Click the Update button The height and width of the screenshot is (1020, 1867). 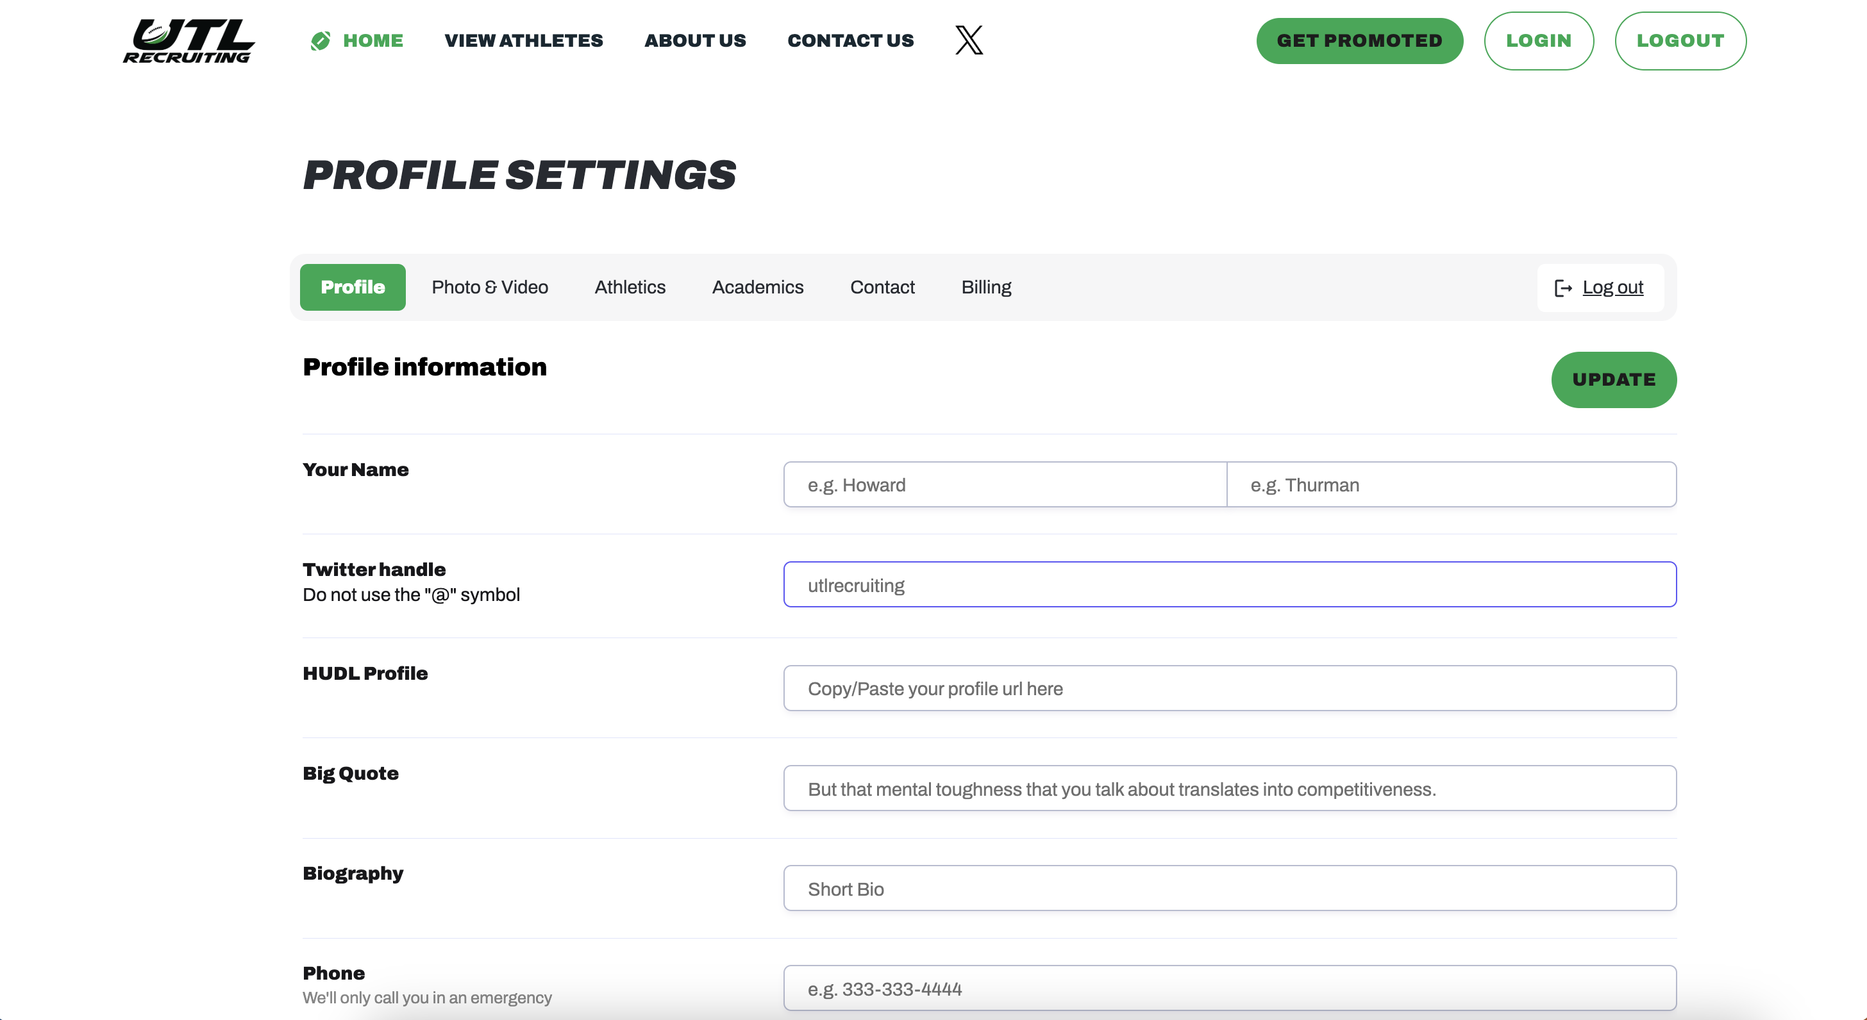click(1613, 379)
